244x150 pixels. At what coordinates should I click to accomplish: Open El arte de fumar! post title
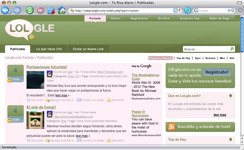pyautogui.click(x=41, y=107)
